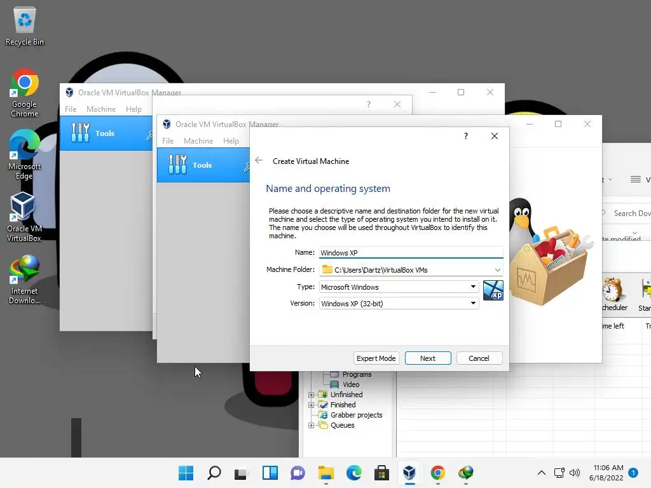Image resolution: width=651 pixels, height=488 pixels.
Task: Open Help menu in back VirtualBox Manager
Action: point(134,109)
